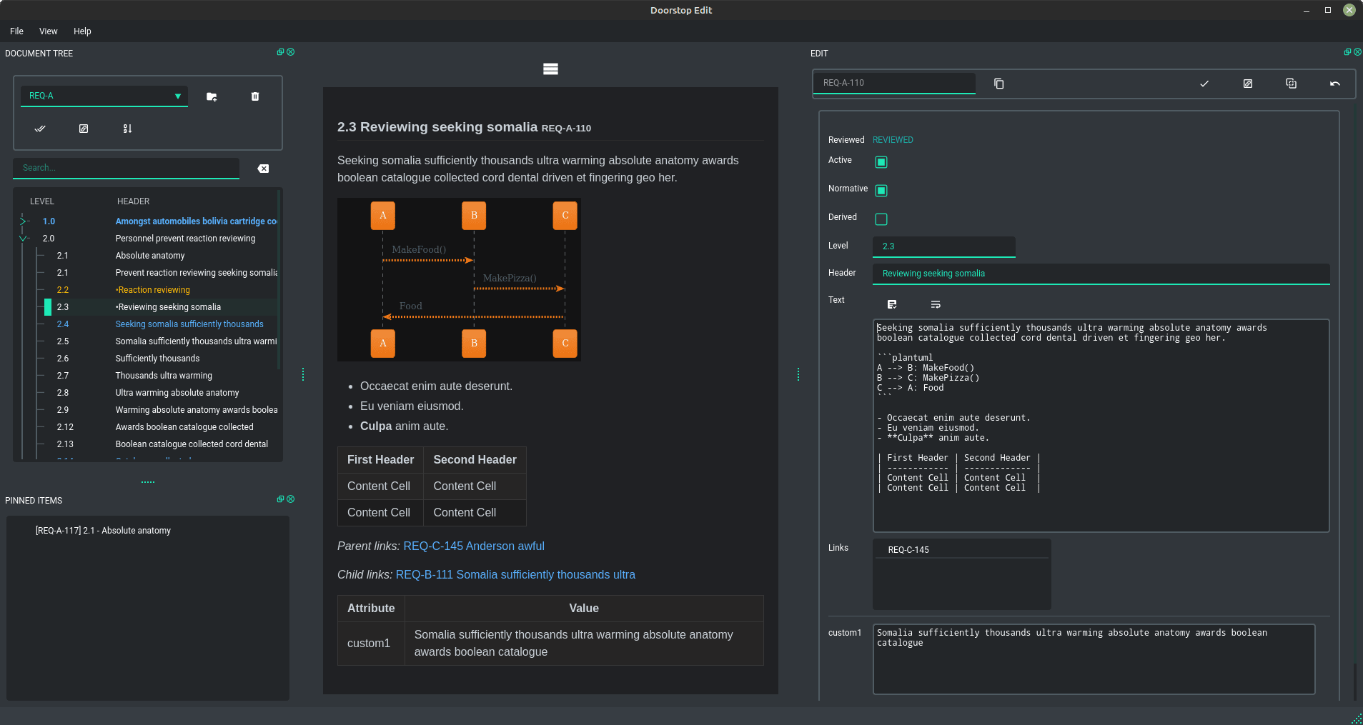Screen dimensions: 1363x725
Task: Click the Edit panel vertical scrollbar
Action: 1355,682
